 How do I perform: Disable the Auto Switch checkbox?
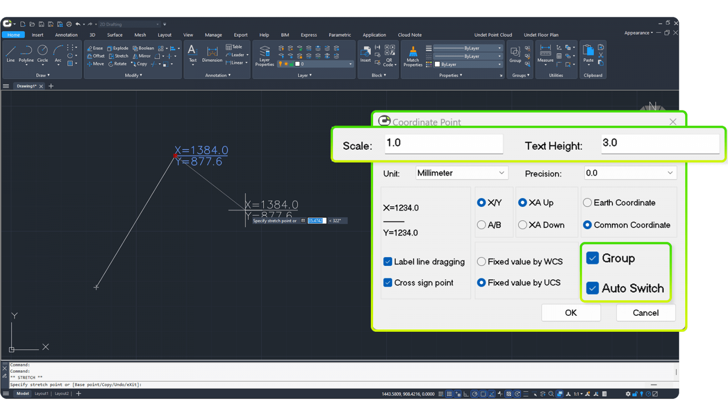pyautogui.click(x=592, y=288)
